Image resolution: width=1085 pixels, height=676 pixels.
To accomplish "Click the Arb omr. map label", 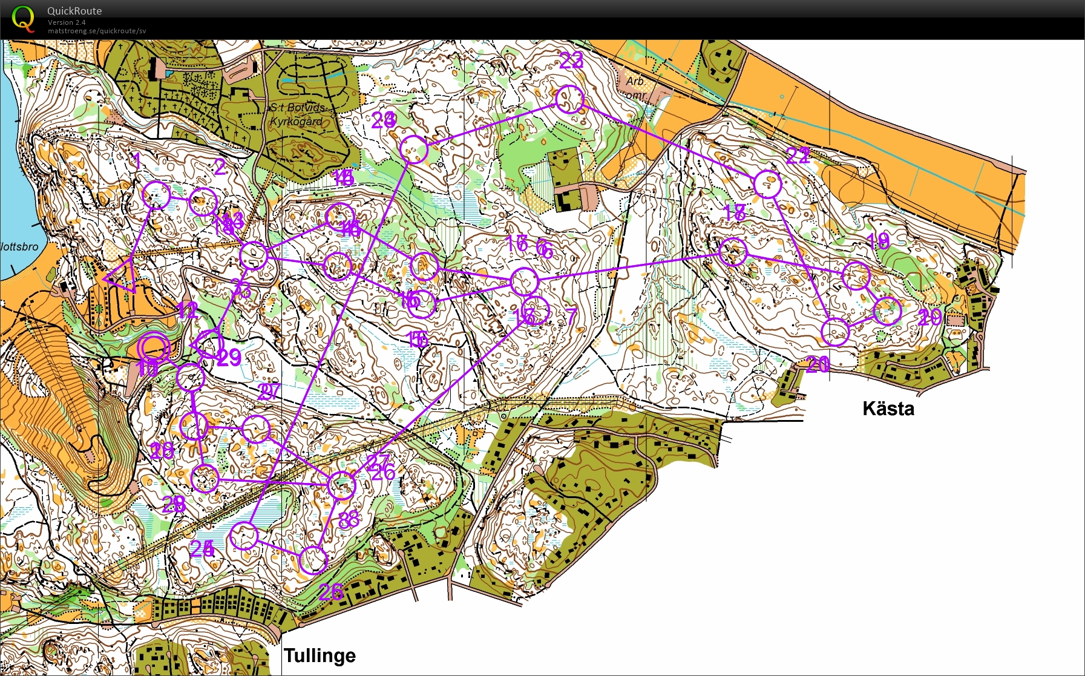I will [636, 88].
